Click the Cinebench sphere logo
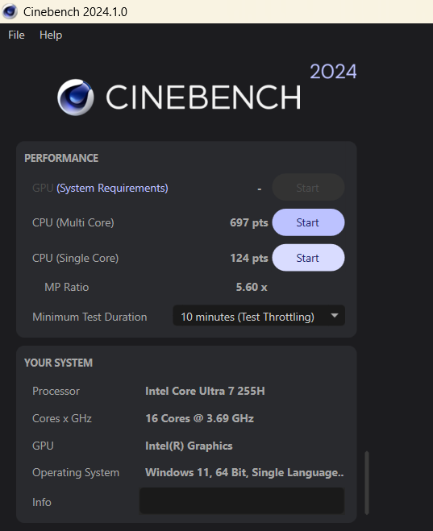Screen dimensions: 433x531 [x=75, y=97]
